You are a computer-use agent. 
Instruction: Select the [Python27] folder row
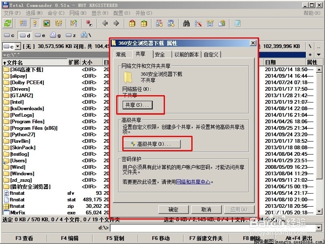(x=56, y=135)
